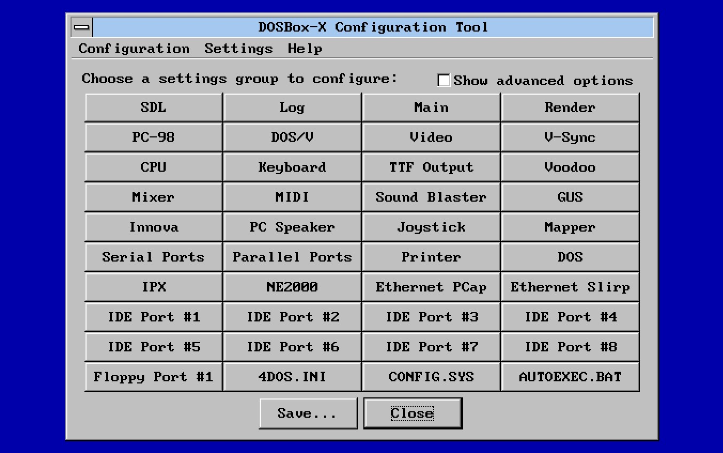Open IDE Port #4 settings
This screenshot has width=723, height=453.
(570, 317)
